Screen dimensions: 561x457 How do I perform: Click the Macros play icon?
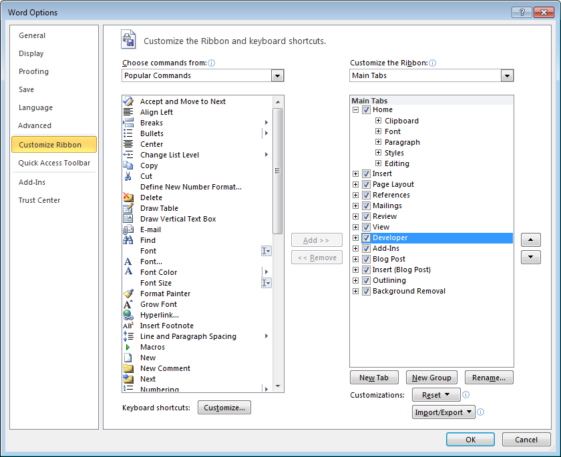pyautogui.click(x=128, y=347)
